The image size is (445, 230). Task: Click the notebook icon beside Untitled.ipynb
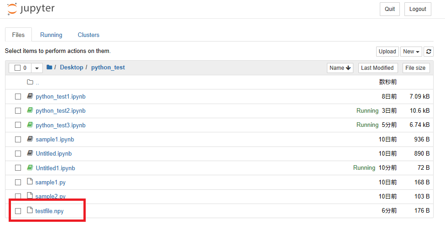pyautogui.click(x=30, y=153)
